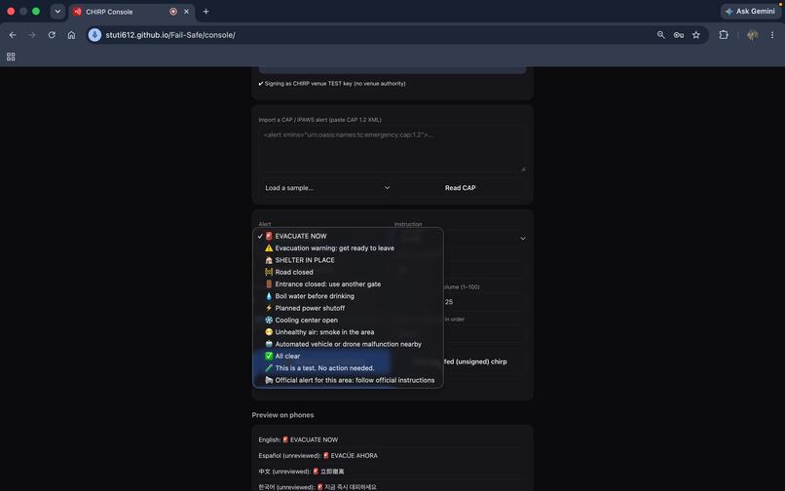This screenshot has height=491, width=785.
Task: Open the Extensions puzzle icon
Action: click(x=724, y=35)
